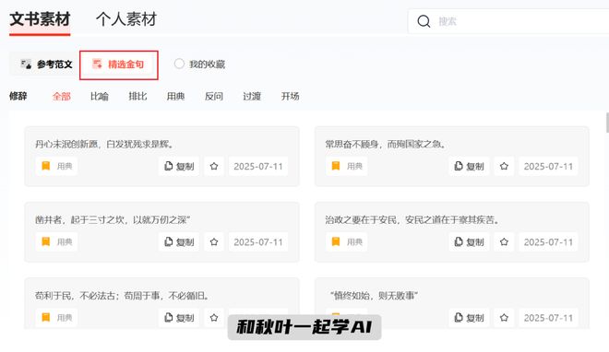This screenshot has width=609, height=352.
Task: Star the 慎终如始 quote
Action: pos(504,318)
